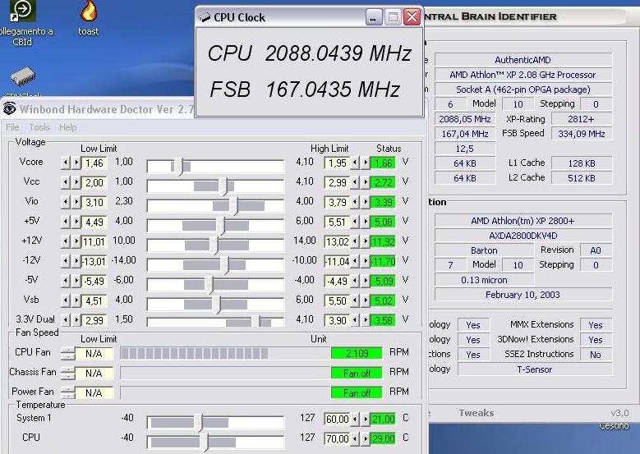This screenshot has height=454, width=640.
Task: Click the Chassis Fan 'Fan off' status
Action: (x=357, y=373)
